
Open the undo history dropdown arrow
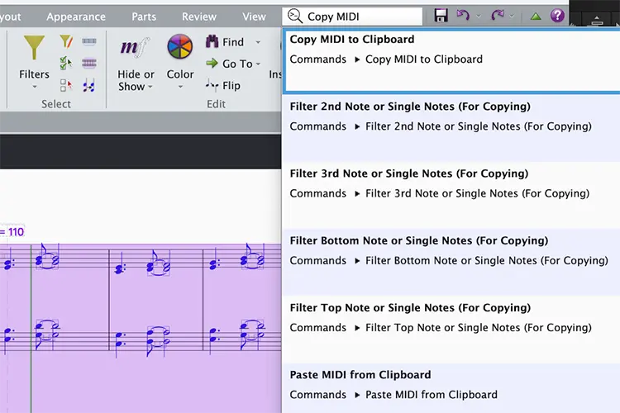479,17
